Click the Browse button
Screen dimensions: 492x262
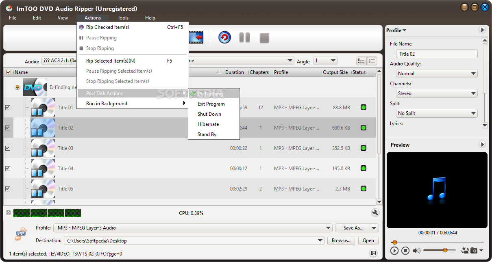341,240
